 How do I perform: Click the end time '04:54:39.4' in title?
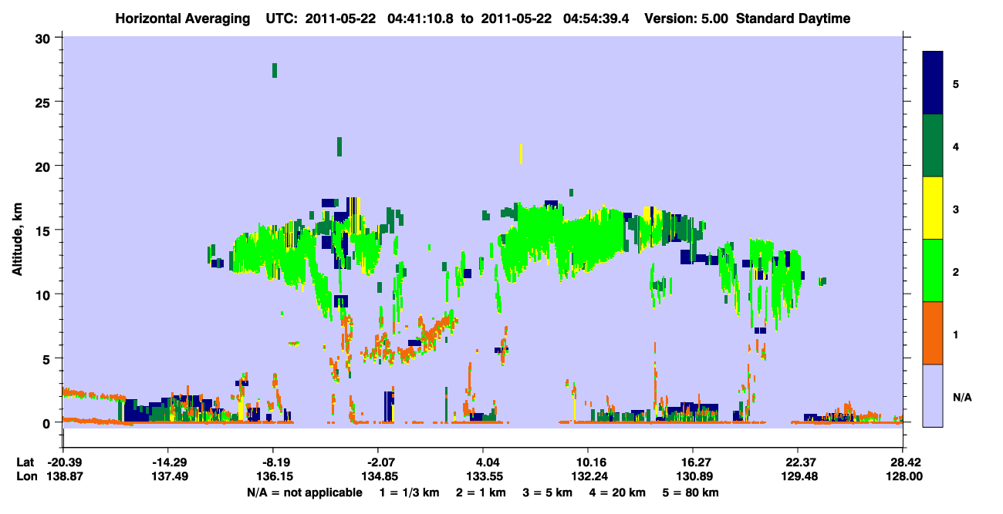click(594, 18)
